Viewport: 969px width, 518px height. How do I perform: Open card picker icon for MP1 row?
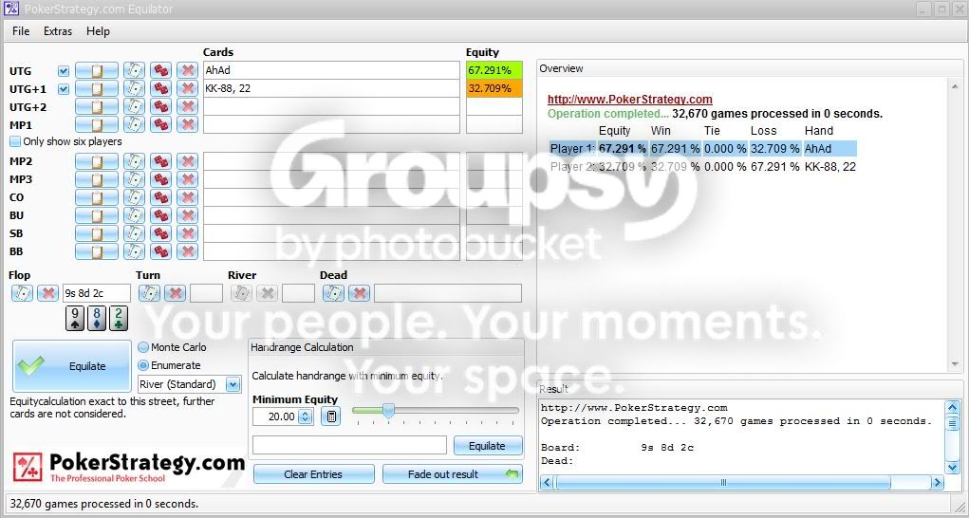tap(134, 124)
